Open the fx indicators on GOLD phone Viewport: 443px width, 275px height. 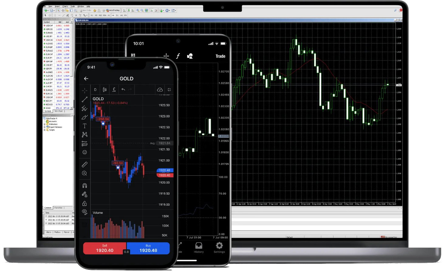click(x=114, y=90)
